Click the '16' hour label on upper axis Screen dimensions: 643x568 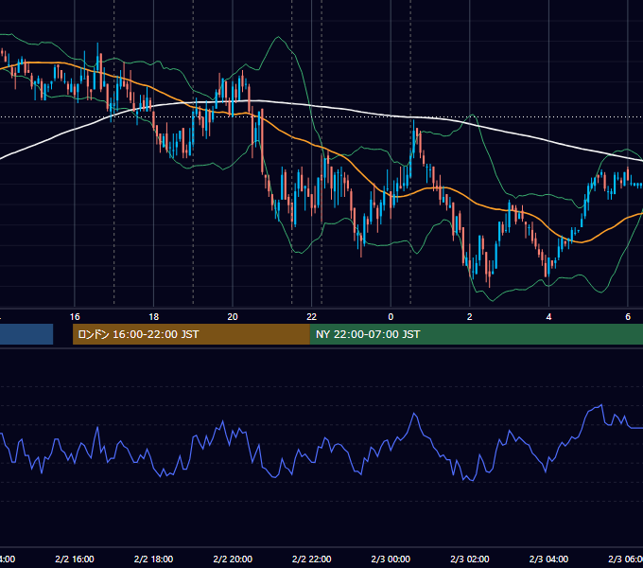pos(75,317)
